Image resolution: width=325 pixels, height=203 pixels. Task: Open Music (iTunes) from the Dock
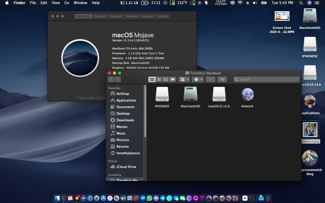(x=110, y=198)
